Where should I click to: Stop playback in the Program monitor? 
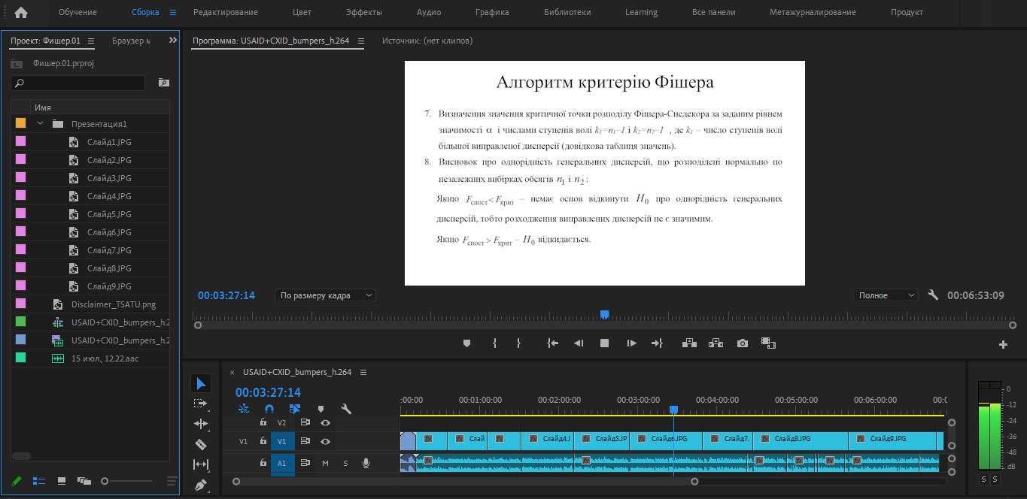pos(604,343)
